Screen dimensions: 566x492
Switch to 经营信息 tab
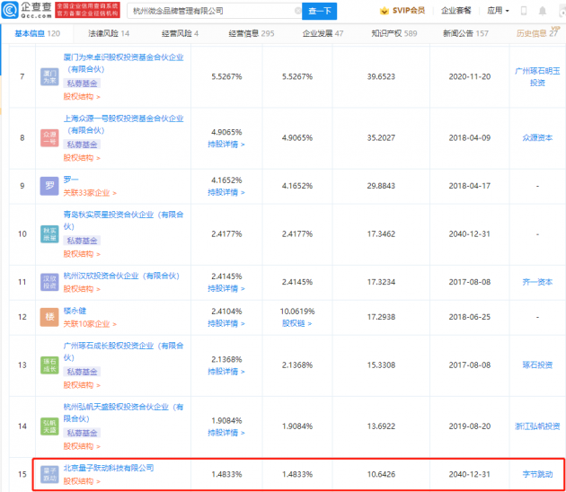pos(252,33)
